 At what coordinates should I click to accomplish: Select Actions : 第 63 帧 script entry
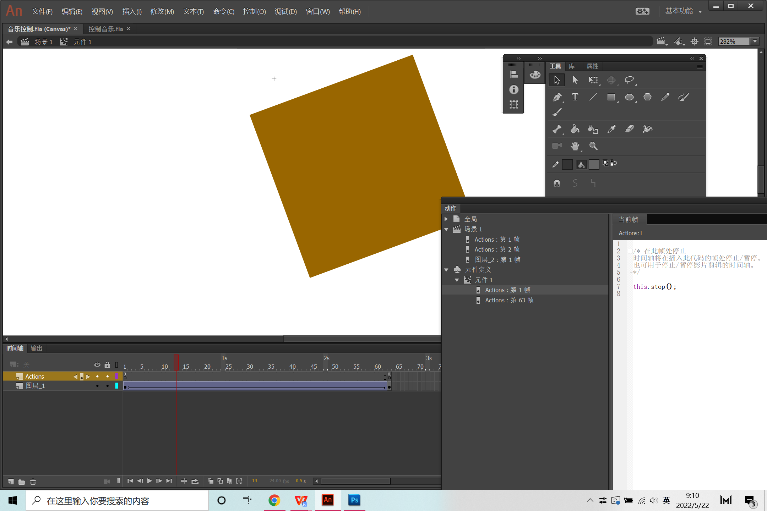pyautogui.click(x=509, y=300)
